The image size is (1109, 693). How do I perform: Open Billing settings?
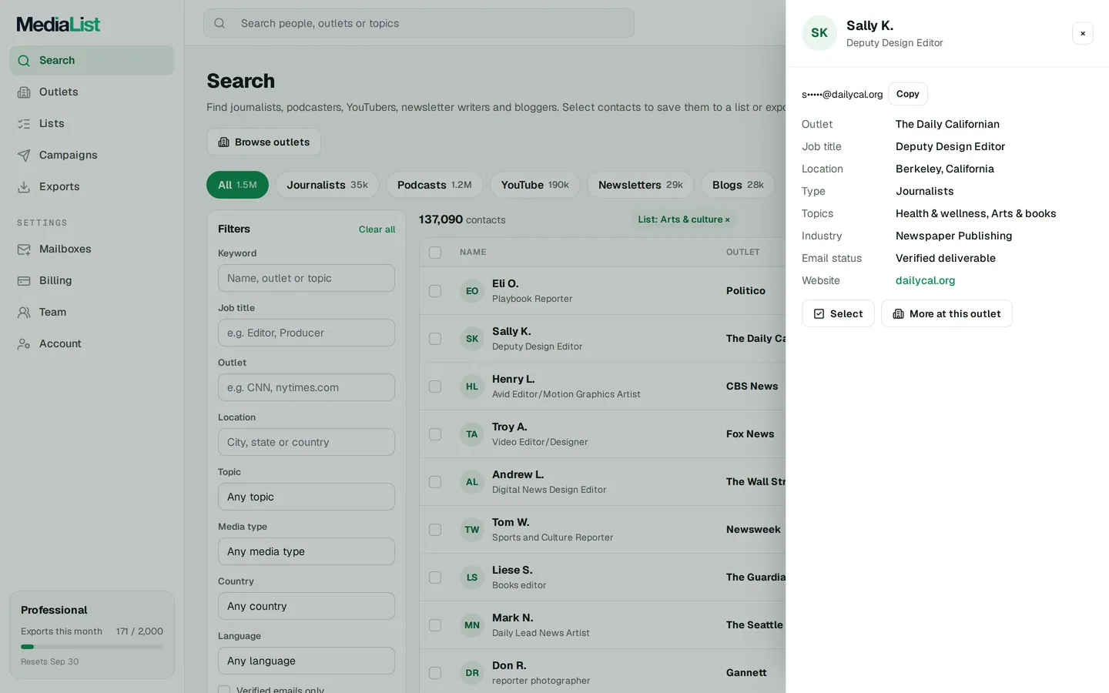click(x=92, y=280)
